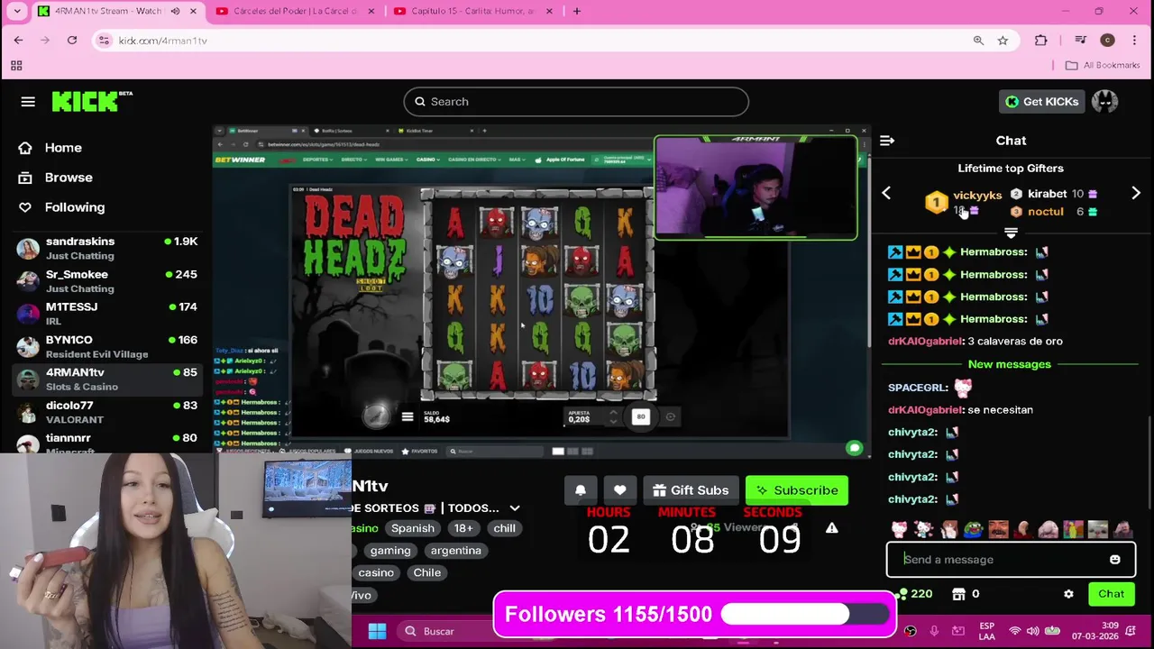
Task: Click the 220 channel points icon
Action: pyautogui.click(x=903, y=594)
